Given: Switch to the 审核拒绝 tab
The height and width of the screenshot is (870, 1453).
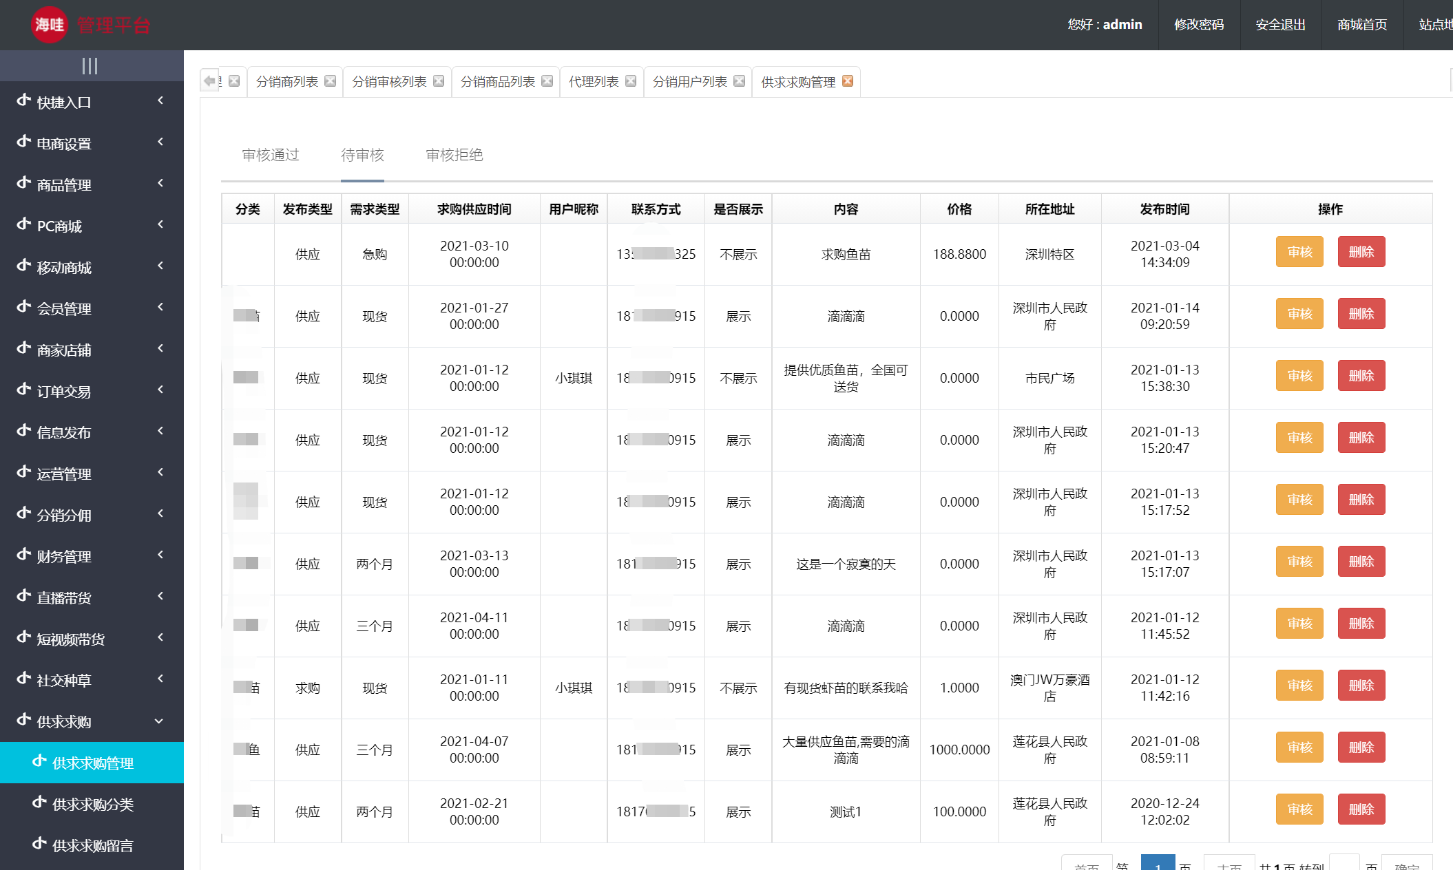Looking at the screenshot, I should coord(454,155).
